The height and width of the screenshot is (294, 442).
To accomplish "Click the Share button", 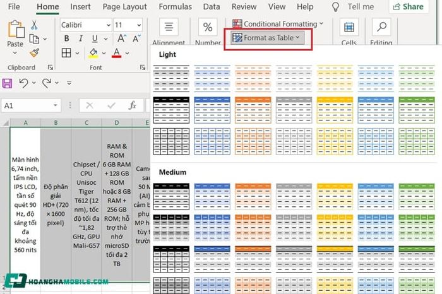I will click(x=409, y=7).
